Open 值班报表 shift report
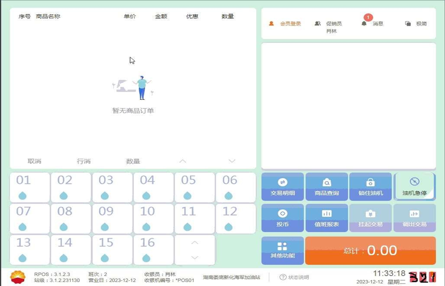Viewport: 445px width, 286px height. pos(326,218)
